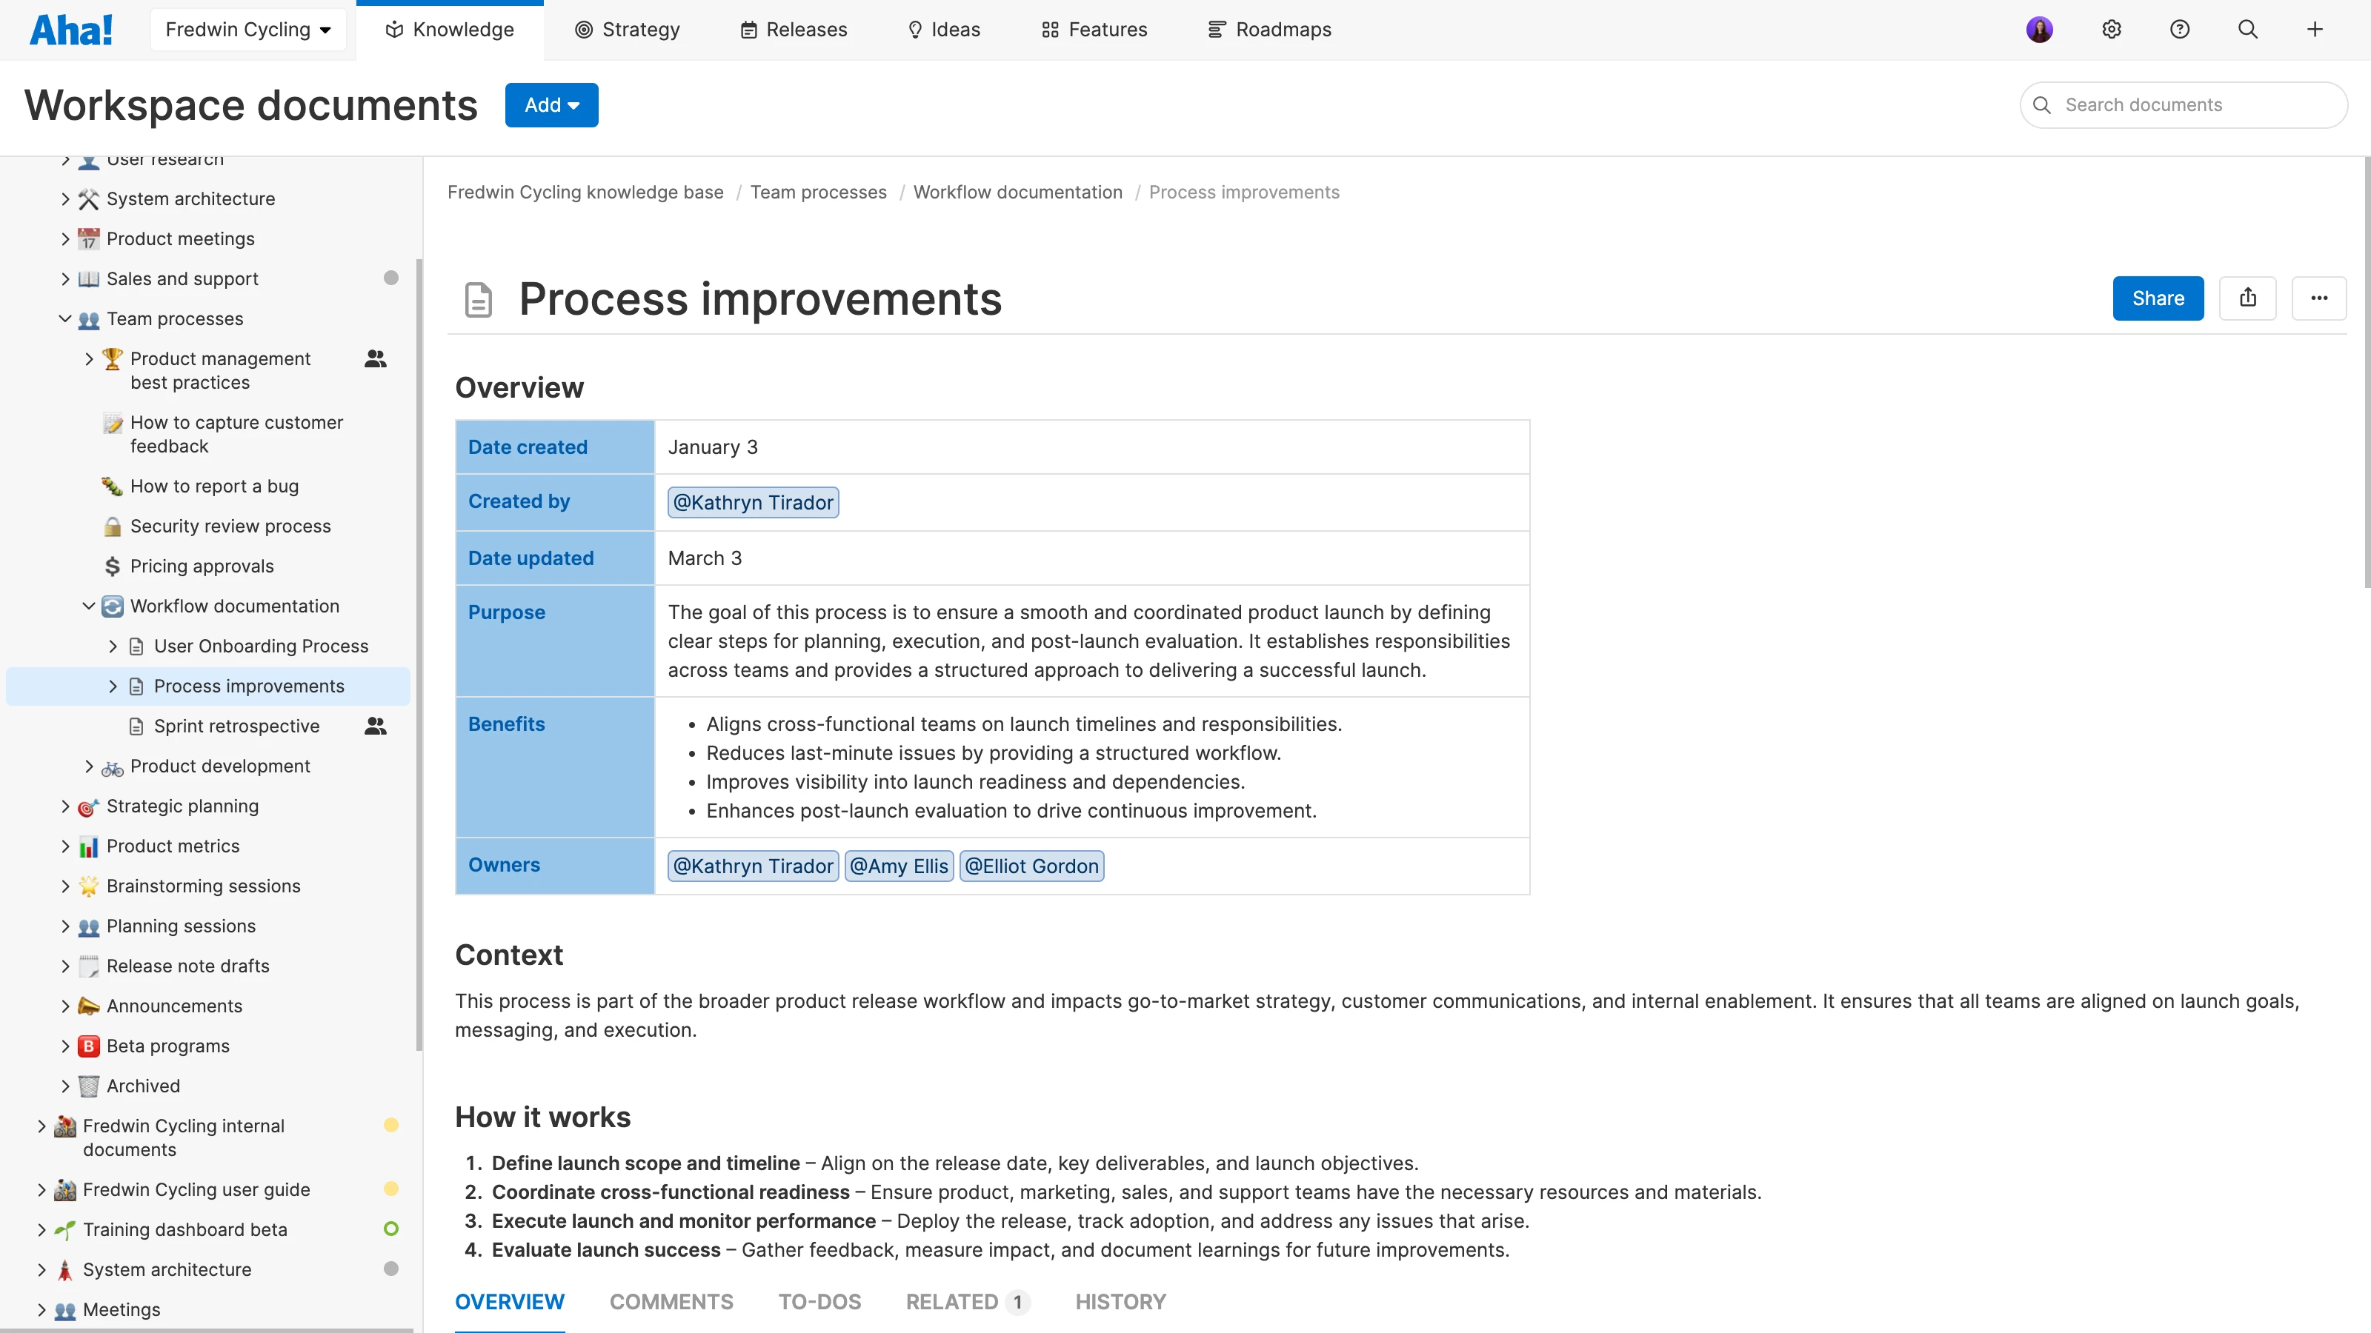Click the shared users icon on Sprint retrospective
The width and height of the screenshot is (2371, 1333).
pyautogui.click(x=376, y=726)
